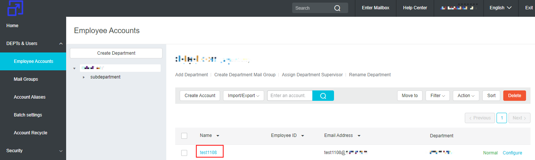This screenshot has width=535, height=160.
Task: Open the Action dropdown menu
Action: pos(466,96)
